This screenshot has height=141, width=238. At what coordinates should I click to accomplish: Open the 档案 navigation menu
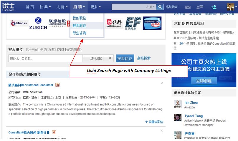point(45,7)
